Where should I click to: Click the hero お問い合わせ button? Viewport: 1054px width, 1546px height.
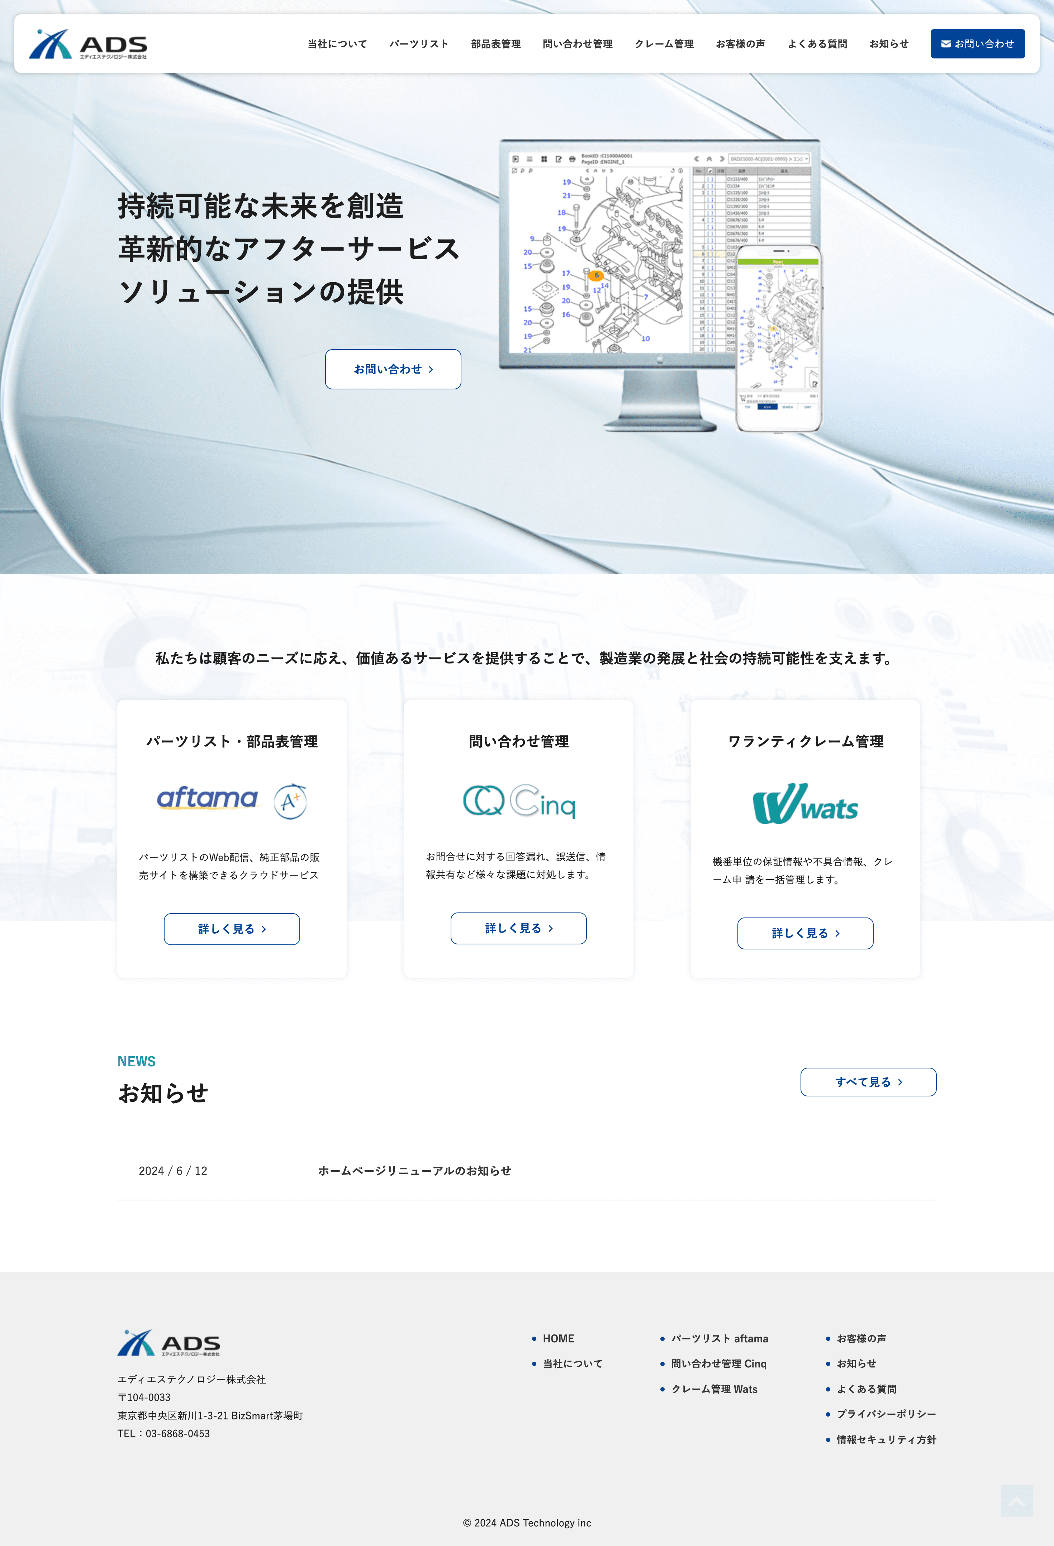click(393, 369)
